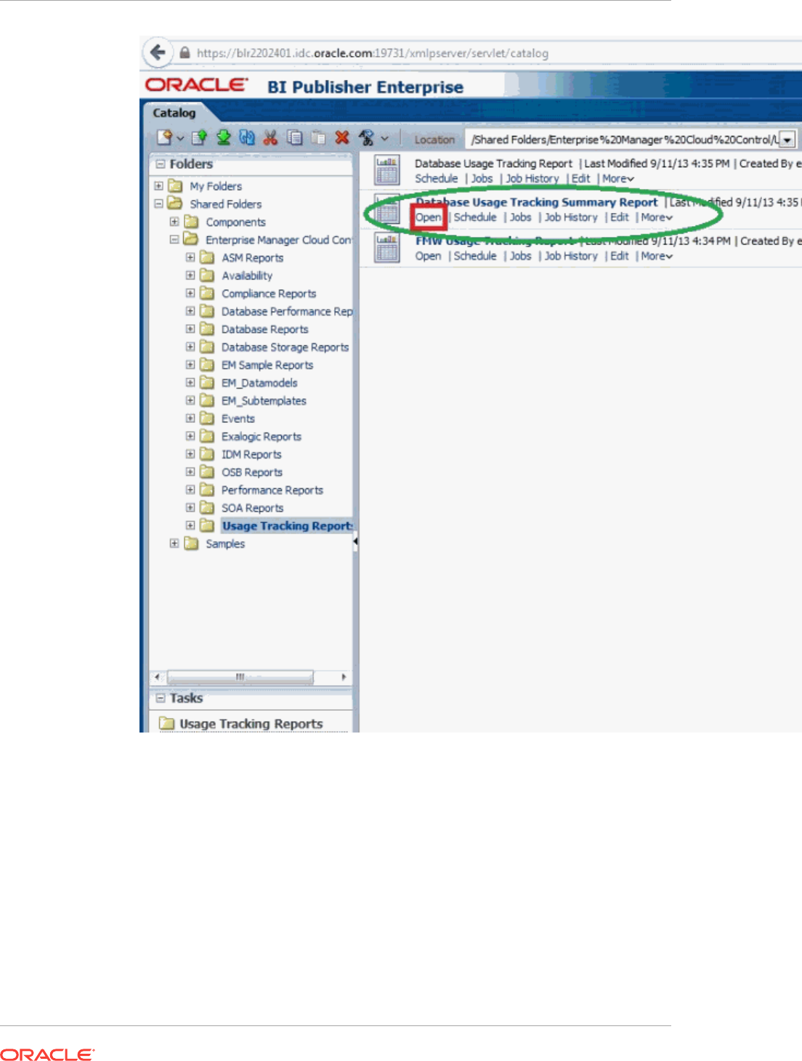The height and width of the screenshot is (1061, 802).
Task: Select Database Storage Reports folder
Action: pos(285,347)
